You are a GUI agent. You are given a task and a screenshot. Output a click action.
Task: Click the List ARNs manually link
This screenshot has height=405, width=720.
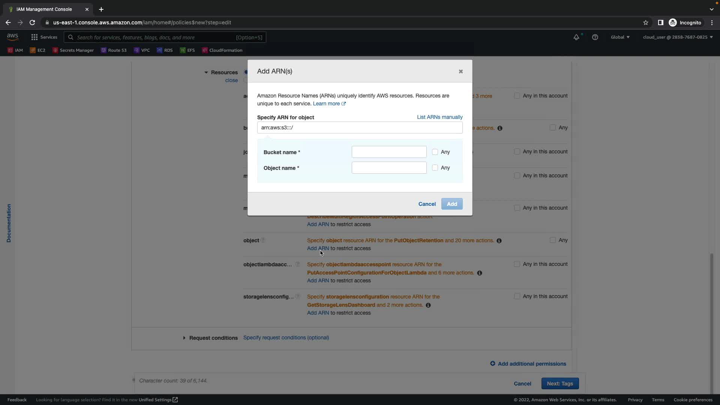click(439, 117)
